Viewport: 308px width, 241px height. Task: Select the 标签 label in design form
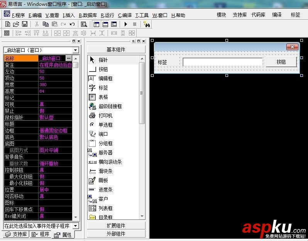click(x=162, y=62)
